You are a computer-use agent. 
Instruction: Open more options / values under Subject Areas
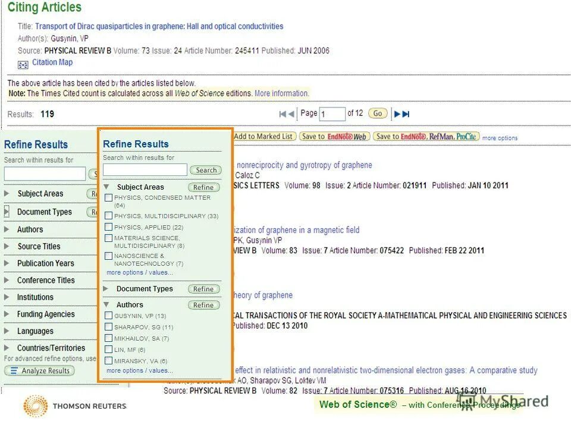(x=139, y=272)
